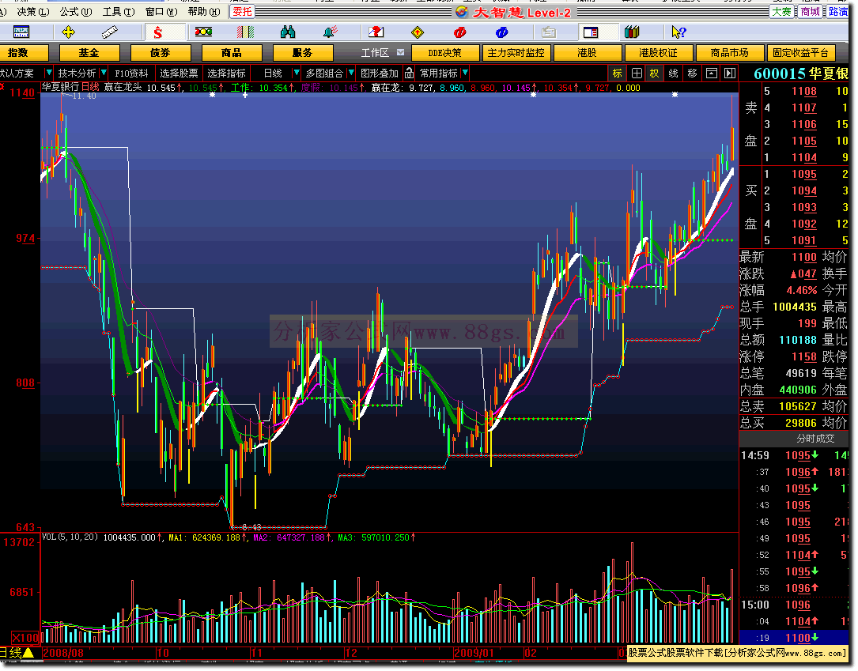Click the books library icon
Viewport: 858px width, 671px height.
pyautogui.click(x=632, y=32)
